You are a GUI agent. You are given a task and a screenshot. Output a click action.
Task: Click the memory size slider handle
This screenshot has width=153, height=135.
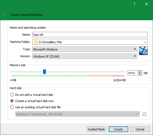tap(44, 72)
